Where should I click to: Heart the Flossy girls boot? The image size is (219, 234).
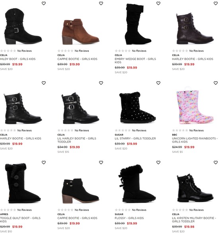coord(158,162)
